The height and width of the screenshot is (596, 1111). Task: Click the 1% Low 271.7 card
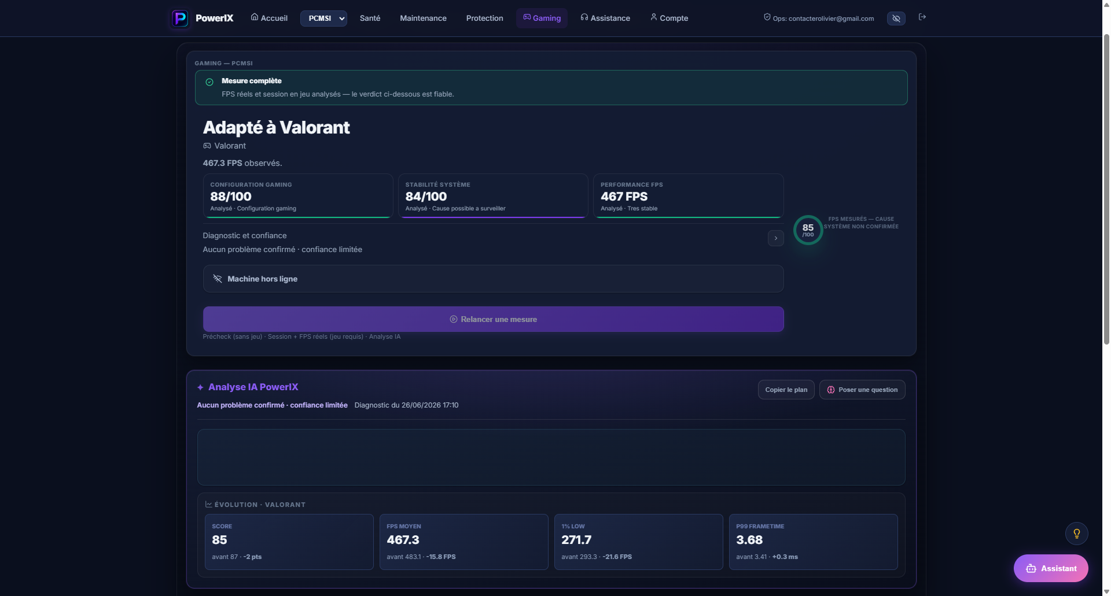(639, 542)
